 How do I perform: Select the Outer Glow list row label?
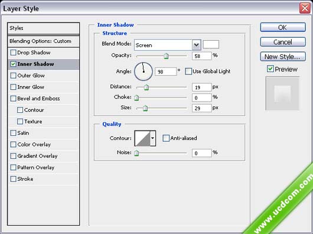(31, 76)
